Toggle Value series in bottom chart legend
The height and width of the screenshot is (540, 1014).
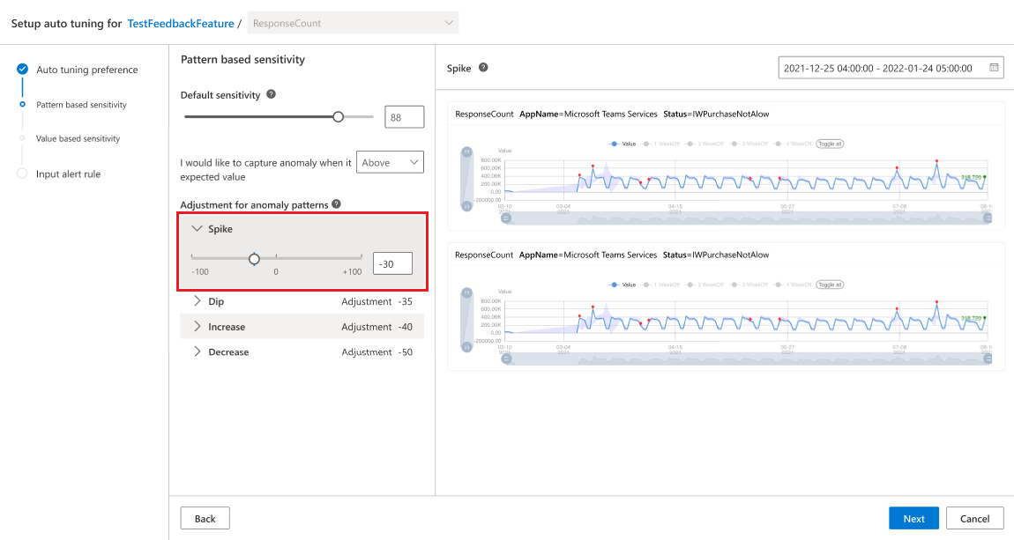point(623,285)
